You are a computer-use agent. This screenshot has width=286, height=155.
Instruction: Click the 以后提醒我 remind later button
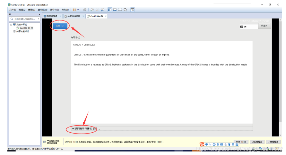point(257,142)
